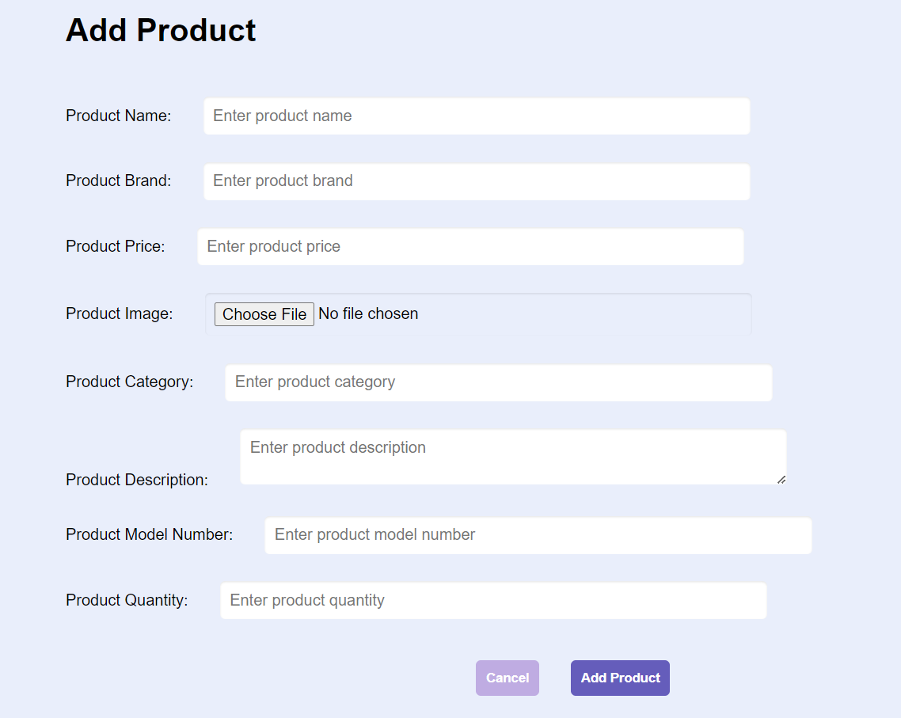Screen dimensions: 901x718
Task: Click the Product Category label
Action: (x=130, y=382)
